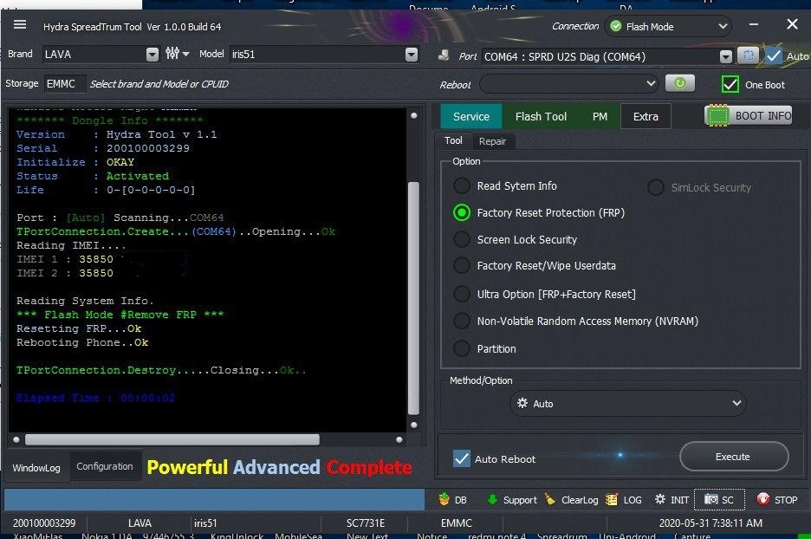This screenshot has height=539, width=811.
Task: Open the DB database icon
Action: [444, 500]
